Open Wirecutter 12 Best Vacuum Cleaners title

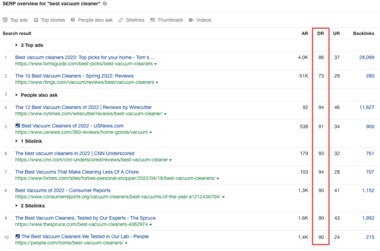point(83,107)
